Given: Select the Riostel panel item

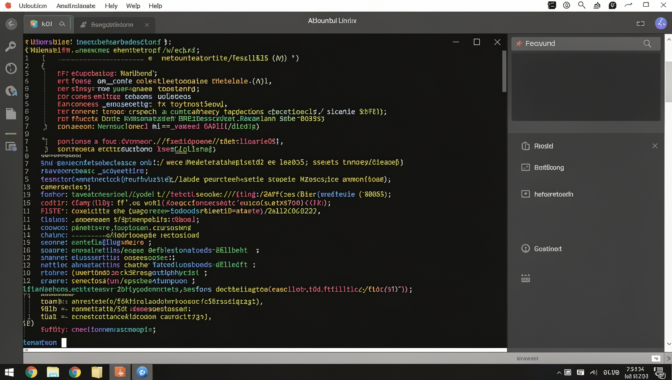Looking at the screenshot, I should coord(543,146).
